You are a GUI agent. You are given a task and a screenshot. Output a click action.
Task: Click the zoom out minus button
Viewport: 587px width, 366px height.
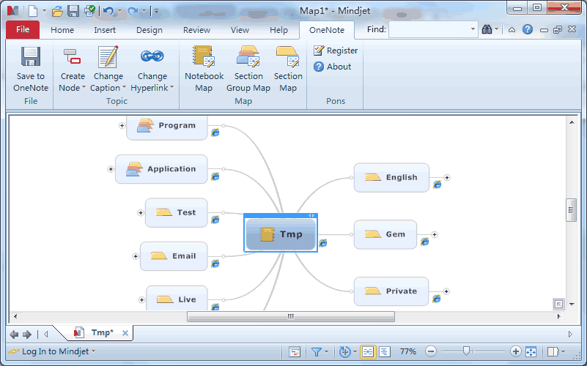pos(431,351)
